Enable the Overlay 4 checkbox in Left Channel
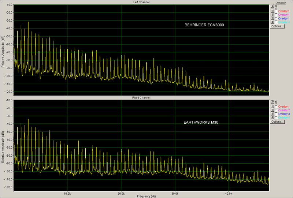Image resolution: width=293 pixels, height=198 pixels. pyautogui.click(x=276, y=22)
